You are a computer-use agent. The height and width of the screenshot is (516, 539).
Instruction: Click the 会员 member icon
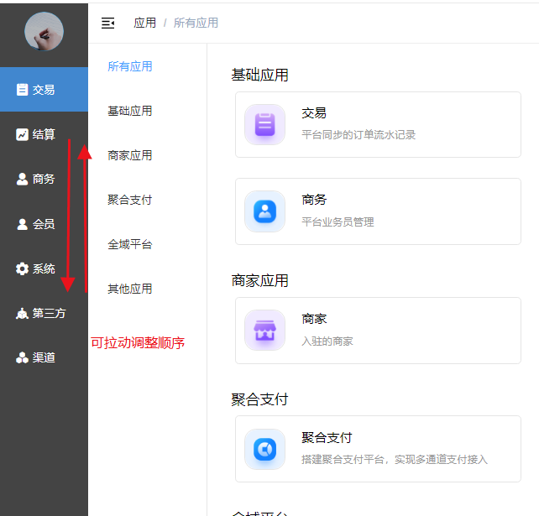[22, 224]
